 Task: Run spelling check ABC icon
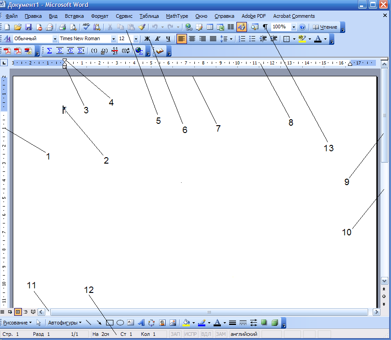click(86, 27)
